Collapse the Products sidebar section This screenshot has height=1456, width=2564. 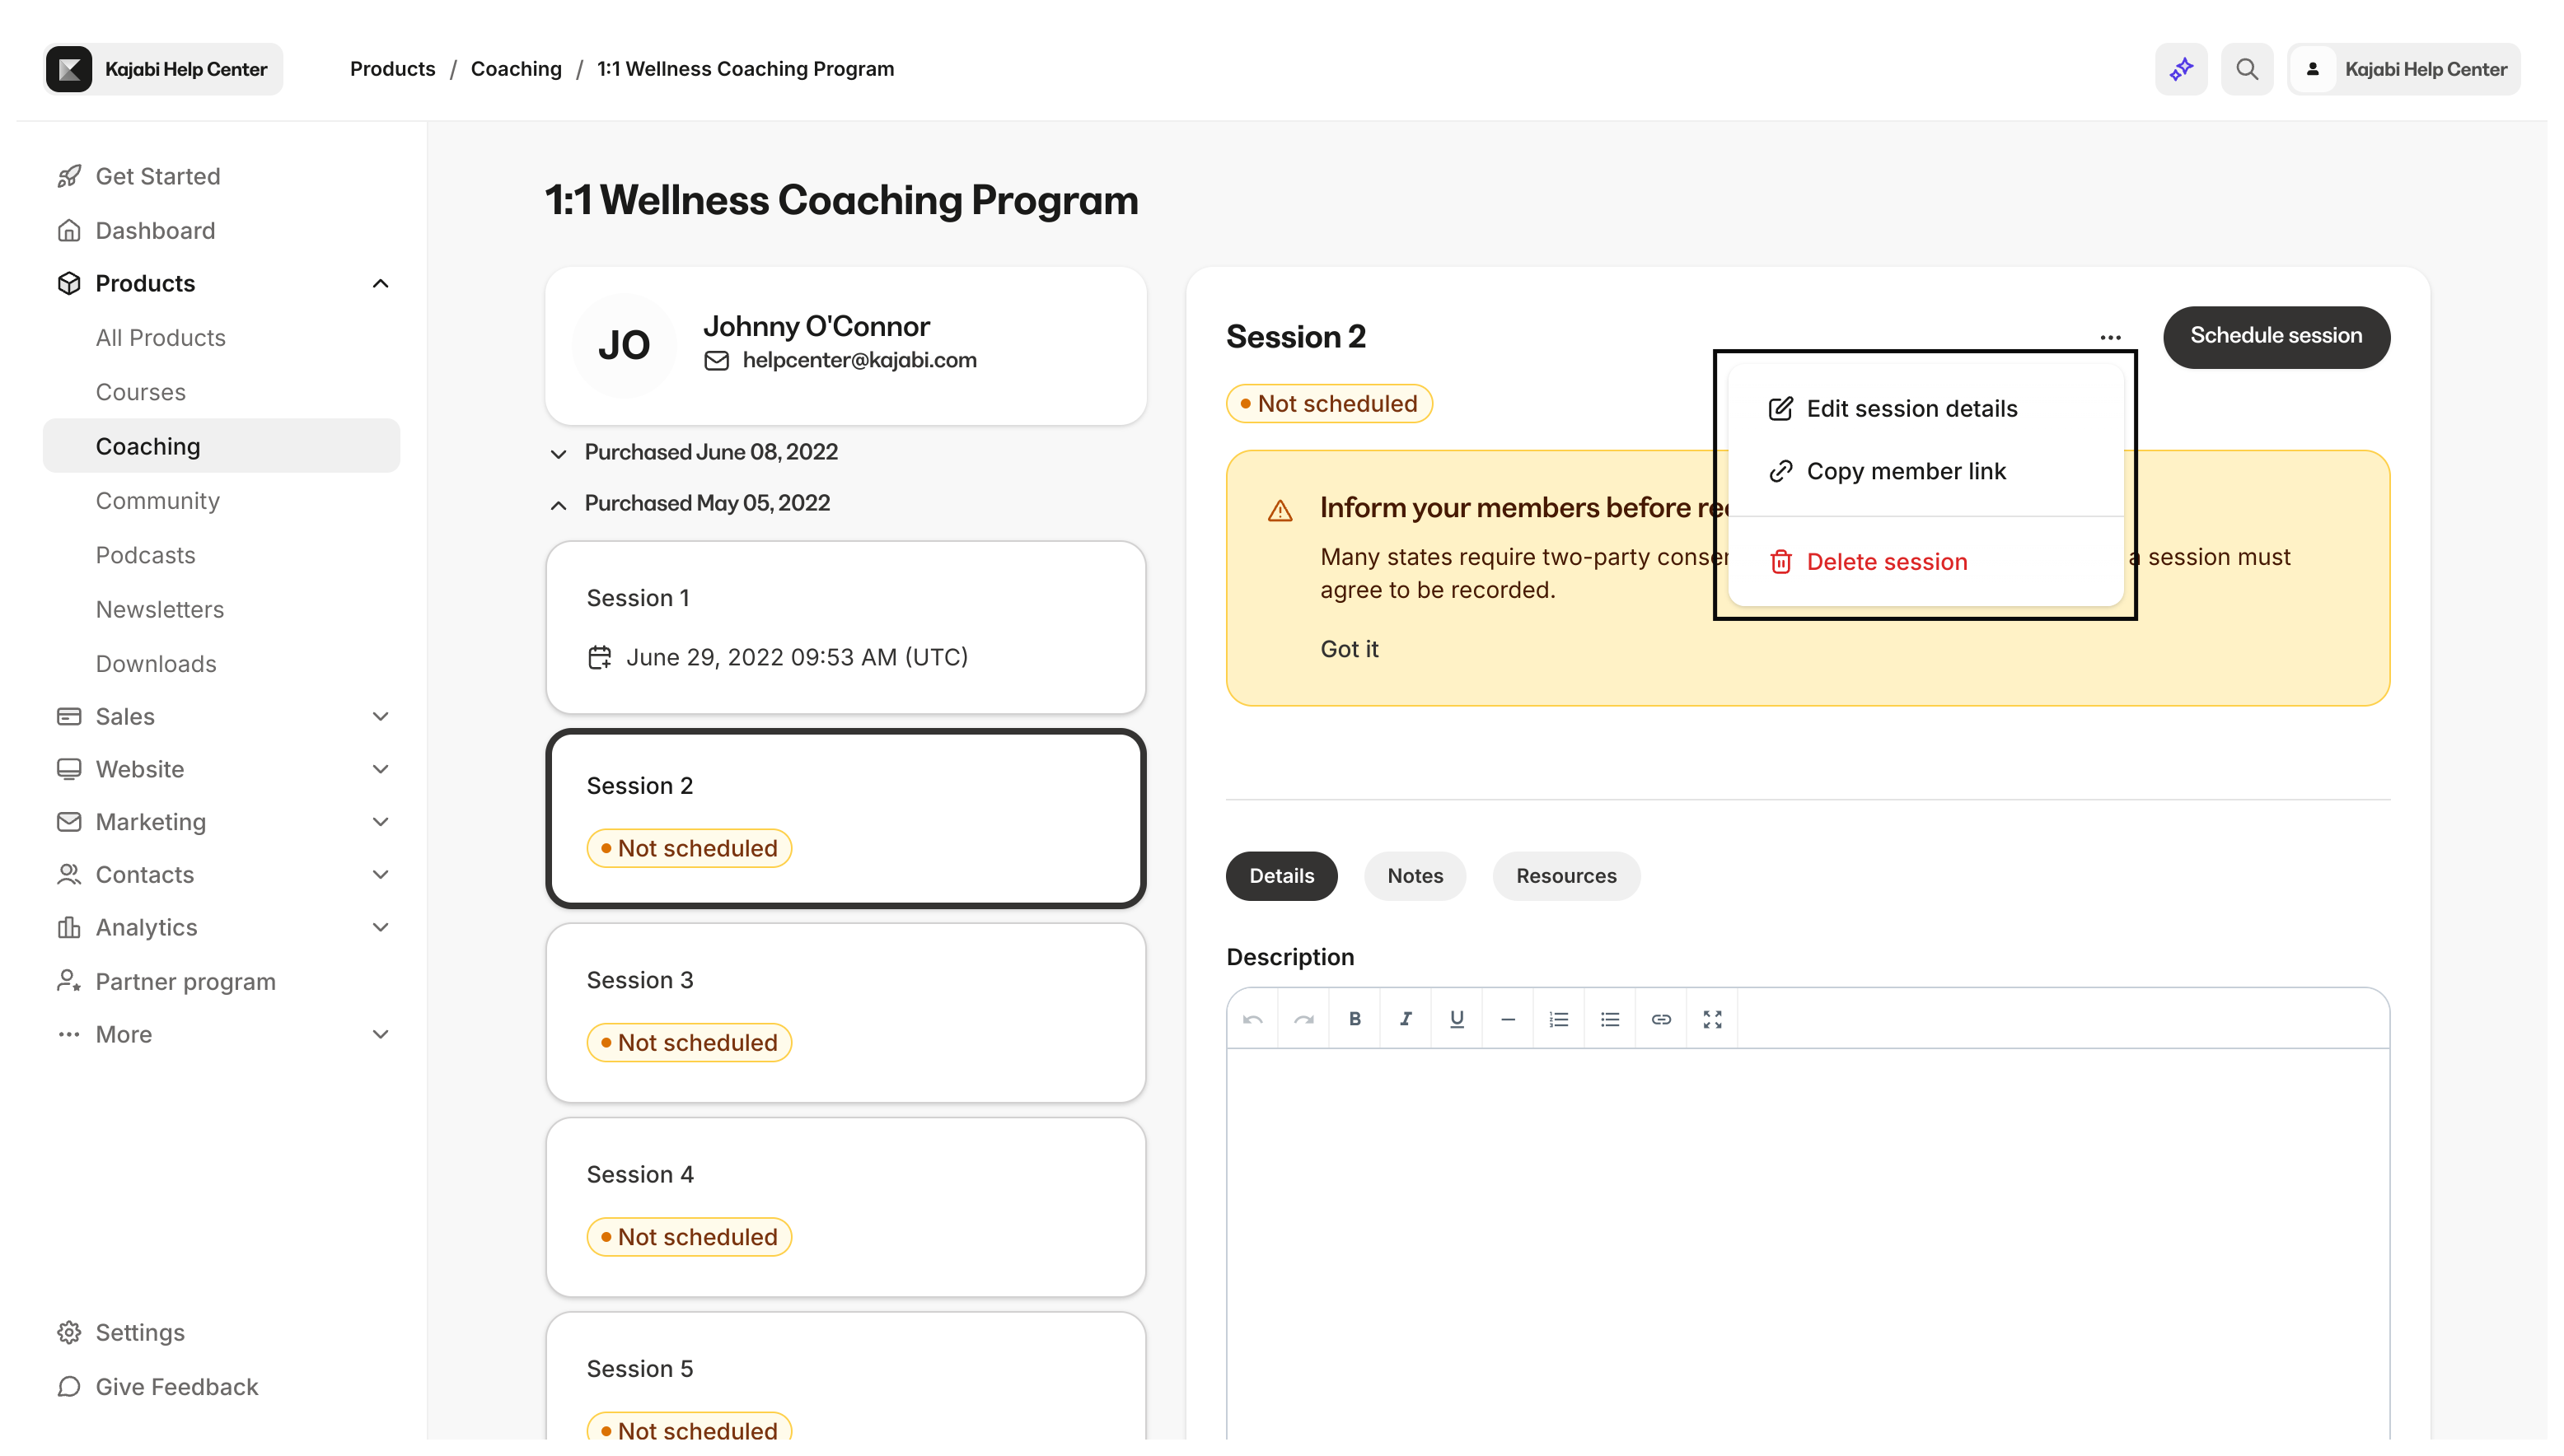coord(380,284)
